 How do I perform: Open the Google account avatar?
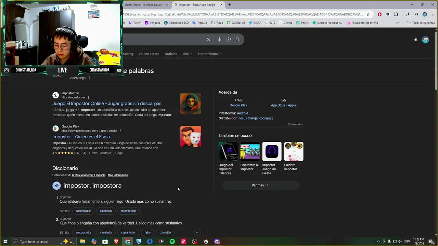pos(425,39)
